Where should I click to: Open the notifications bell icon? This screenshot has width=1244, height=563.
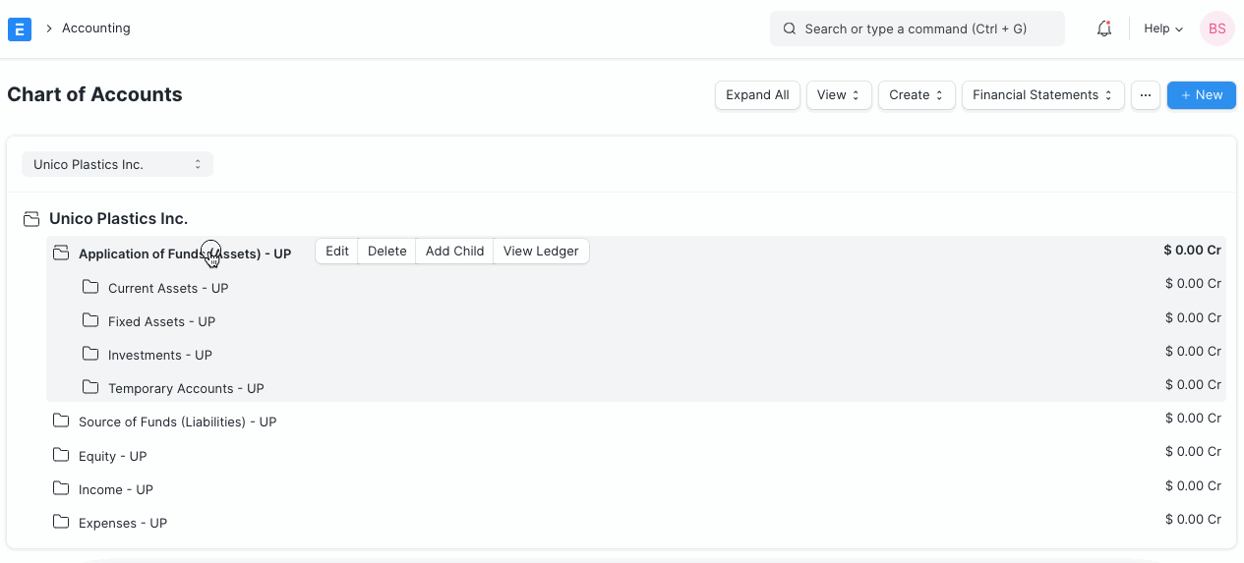(1103, 29)
